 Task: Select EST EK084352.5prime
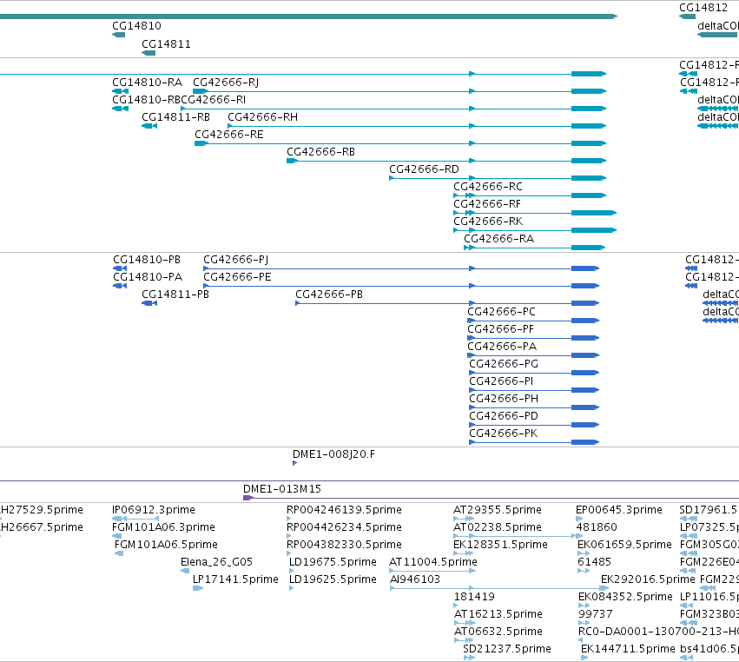coord(625,598)
